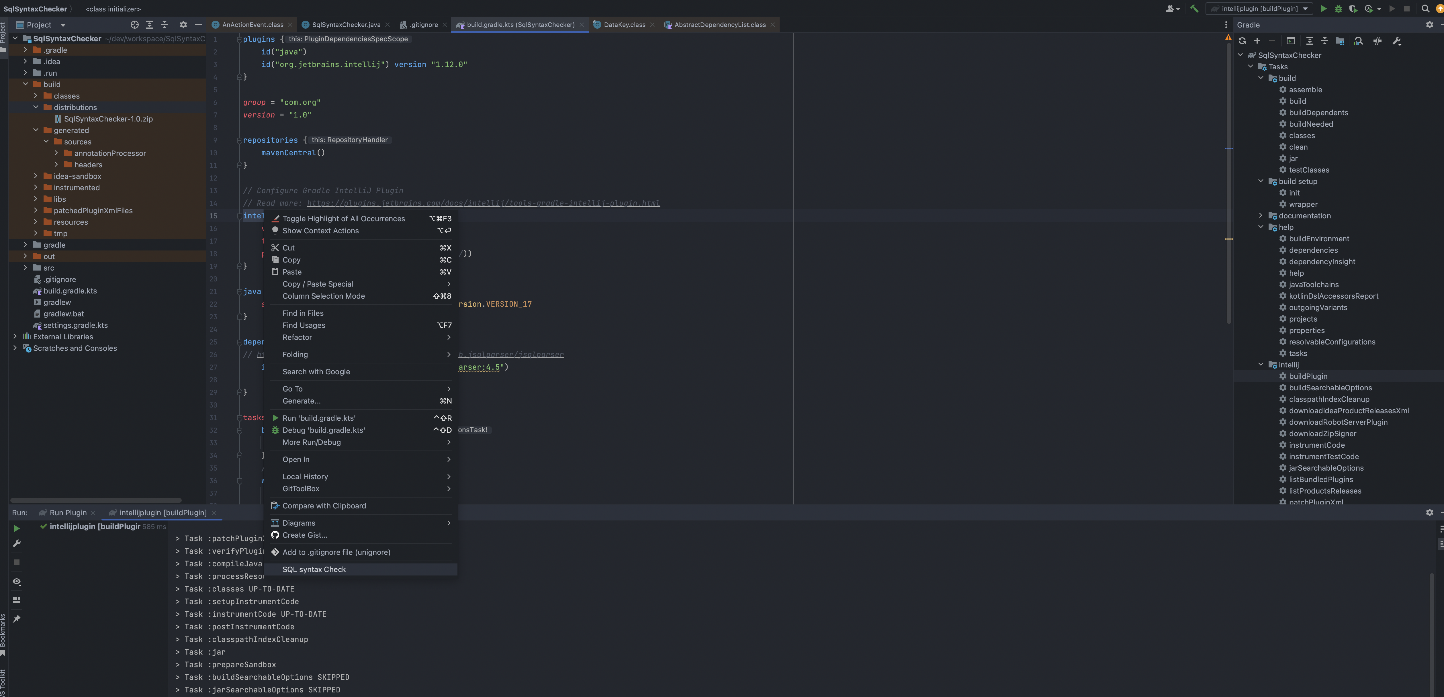The width and height of the screenshot is (1444, 697).
Task: Open Gradle build tool settings wrench
Action: click(x=1397, y=41)
